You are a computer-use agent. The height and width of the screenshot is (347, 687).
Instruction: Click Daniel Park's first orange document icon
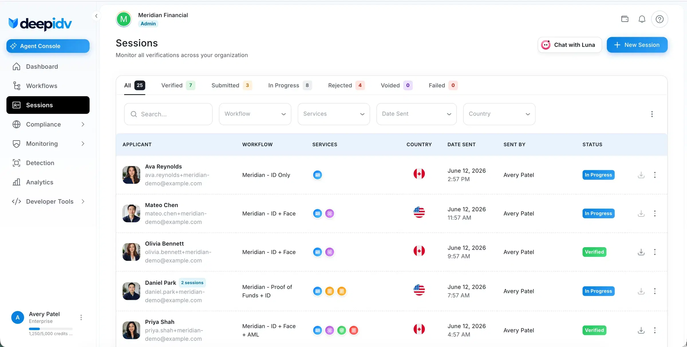[329, 291]
